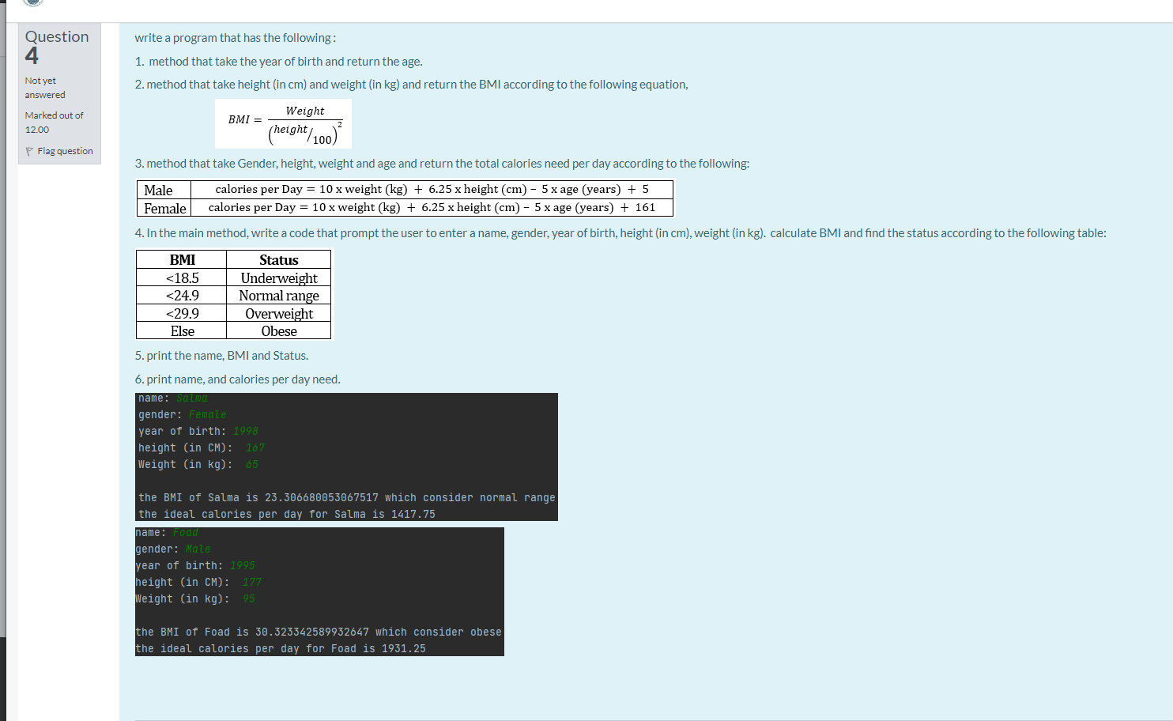Click instruction line 5 about printing name and BMI

[x=221, y=355]
